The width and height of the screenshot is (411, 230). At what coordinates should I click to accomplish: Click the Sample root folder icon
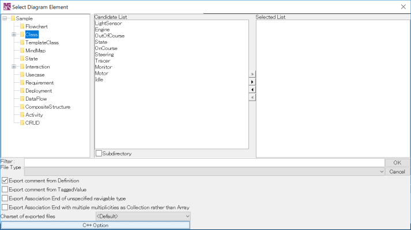pyautogui.click(x=13, y=18)
